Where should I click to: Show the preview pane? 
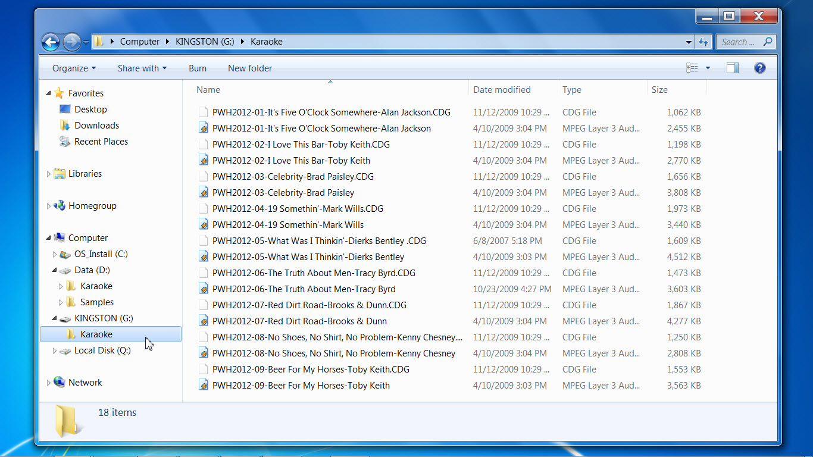click(733, 68)
